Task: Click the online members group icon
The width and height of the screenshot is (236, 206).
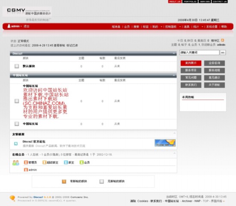Action: point(16,163)
